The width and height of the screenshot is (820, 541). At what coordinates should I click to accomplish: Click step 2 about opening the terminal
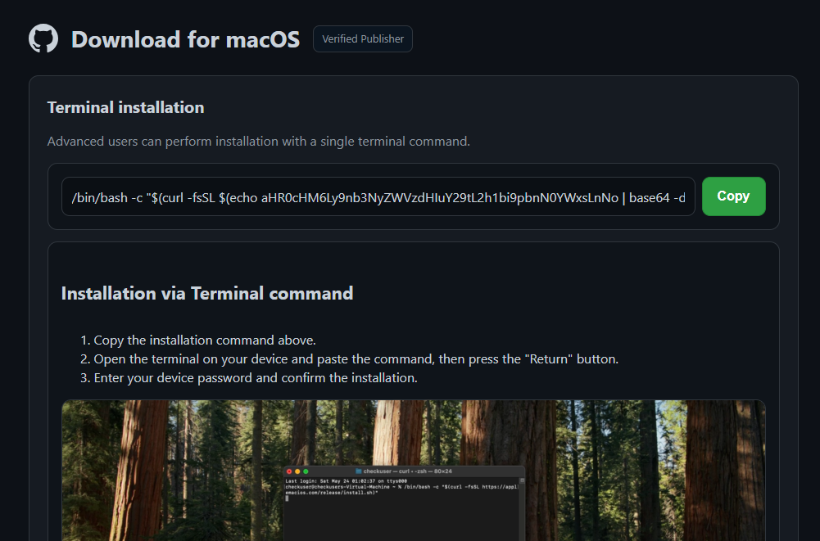[x=356, y=359]
